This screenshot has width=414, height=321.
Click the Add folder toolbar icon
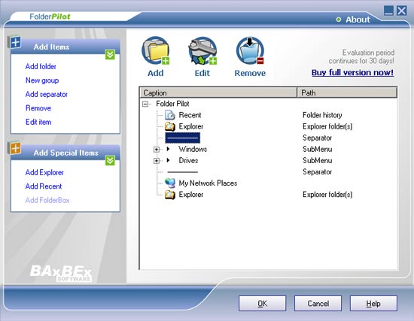point(156,50)
